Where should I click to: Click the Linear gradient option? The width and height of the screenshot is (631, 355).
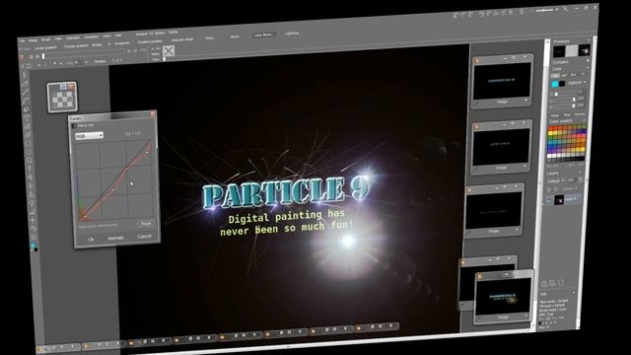pyautogui.click(x=45, y=48)
